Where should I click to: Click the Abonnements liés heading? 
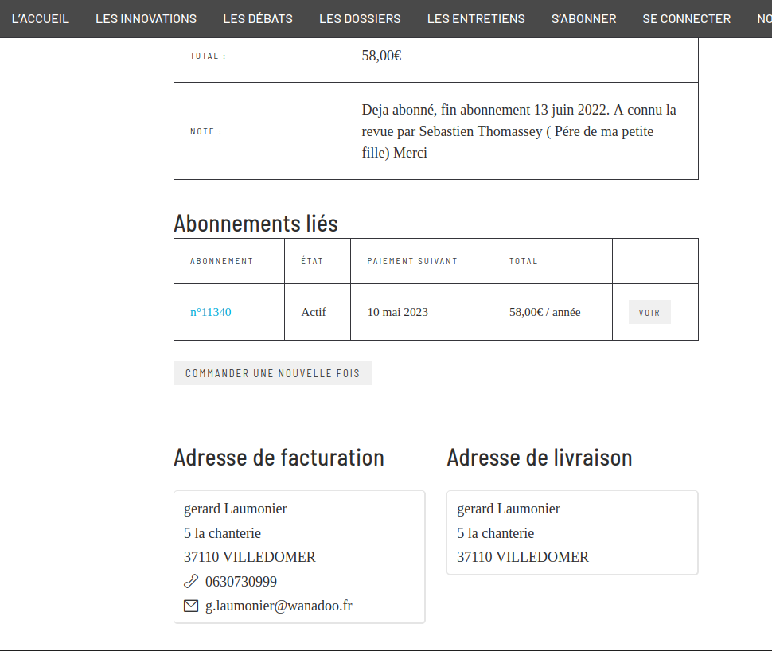(255, 224)
